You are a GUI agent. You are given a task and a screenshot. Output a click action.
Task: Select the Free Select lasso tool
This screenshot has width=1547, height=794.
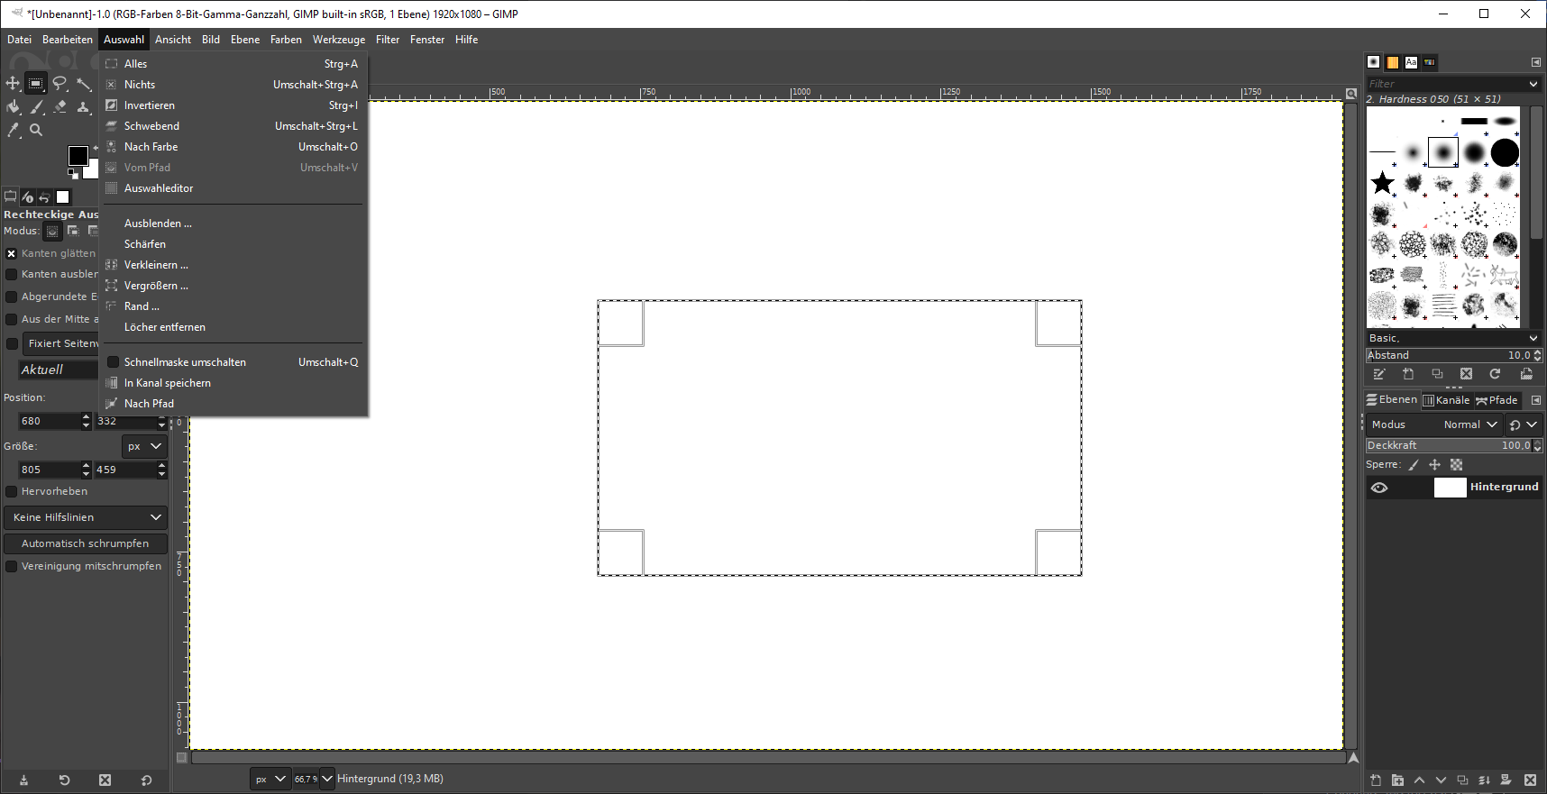pos(59,84)
